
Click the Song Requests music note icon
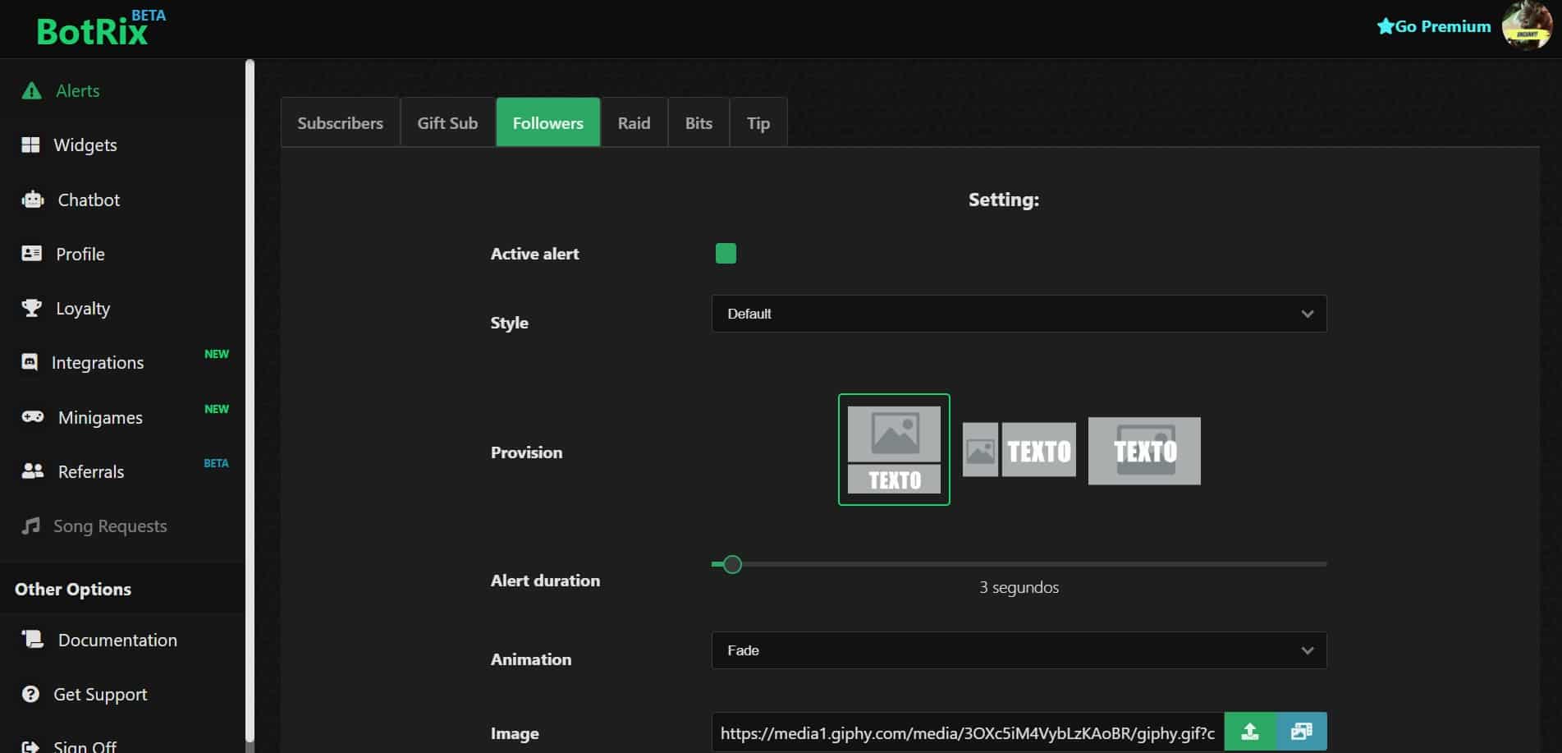coord(30,526)
